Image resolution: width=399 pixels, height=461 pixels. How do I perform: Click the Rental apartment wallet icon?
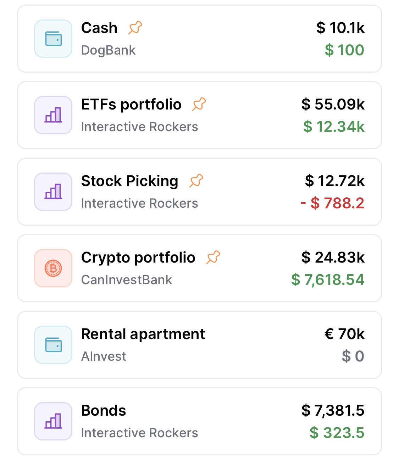click(53, 345)
